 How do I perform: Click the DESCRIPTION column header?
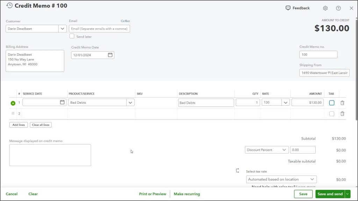tap(188, 94)
